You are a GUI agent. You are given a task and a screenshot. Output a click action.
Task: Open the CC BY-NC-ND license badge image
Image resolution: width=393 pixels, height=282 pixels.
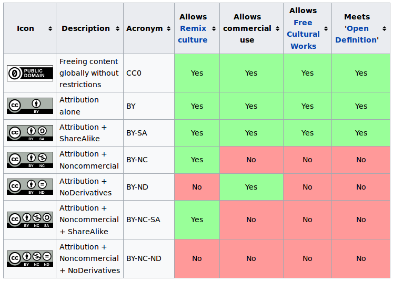(x=30, y=258)
